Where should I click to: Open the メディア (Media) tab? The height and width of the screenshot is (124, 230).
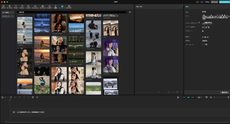pos(3,7)
